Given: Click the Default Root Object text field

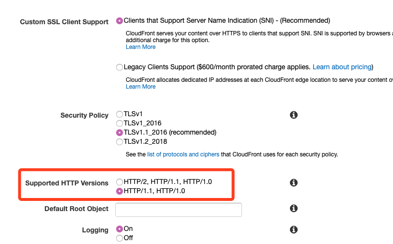Looking at the screenshot, I should click(179, 210).
